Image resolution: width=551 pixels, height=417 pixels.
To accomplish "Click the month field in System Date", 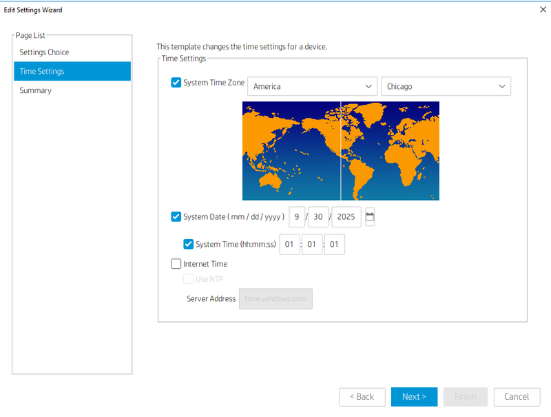I will tap(296, 217).
